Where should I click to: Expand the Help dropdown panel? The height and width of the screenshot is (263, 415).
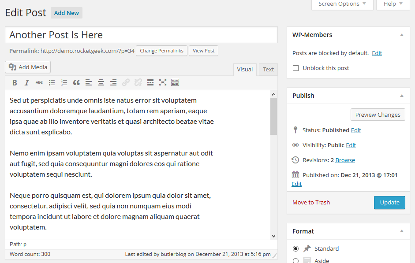tap(393, 4)
